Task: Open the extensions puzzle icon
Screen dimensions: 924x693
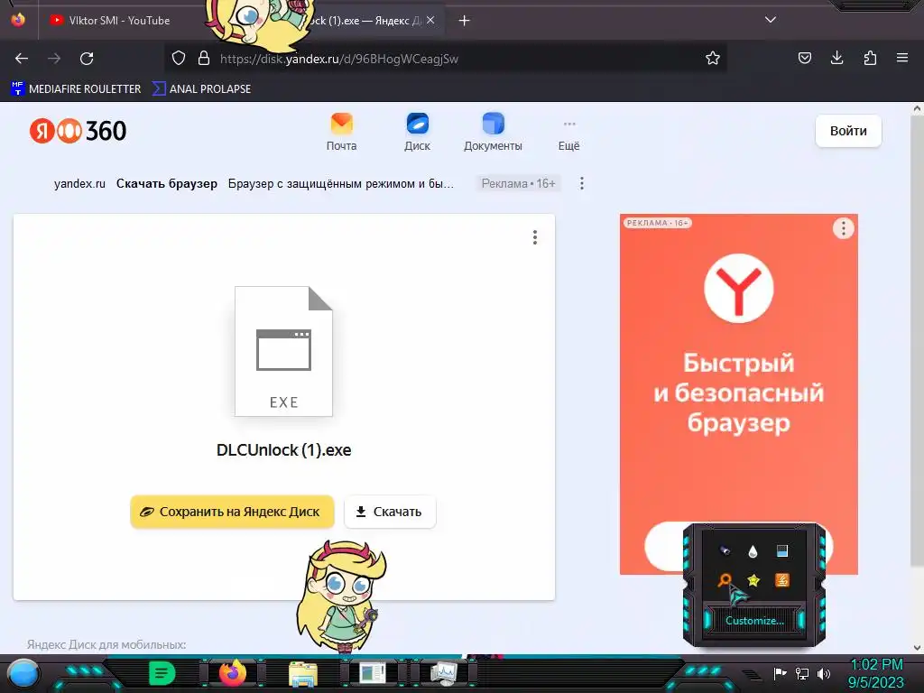Action: click(870, 58)
